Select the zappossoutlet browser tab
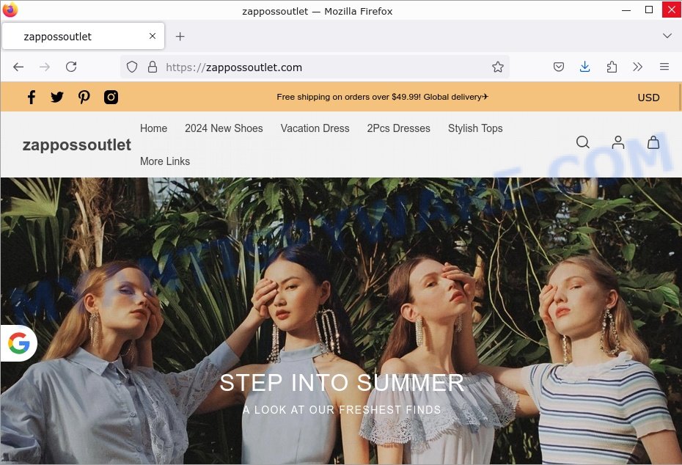The height and width of the screenshot is (465, 682). tap(83, 36)
